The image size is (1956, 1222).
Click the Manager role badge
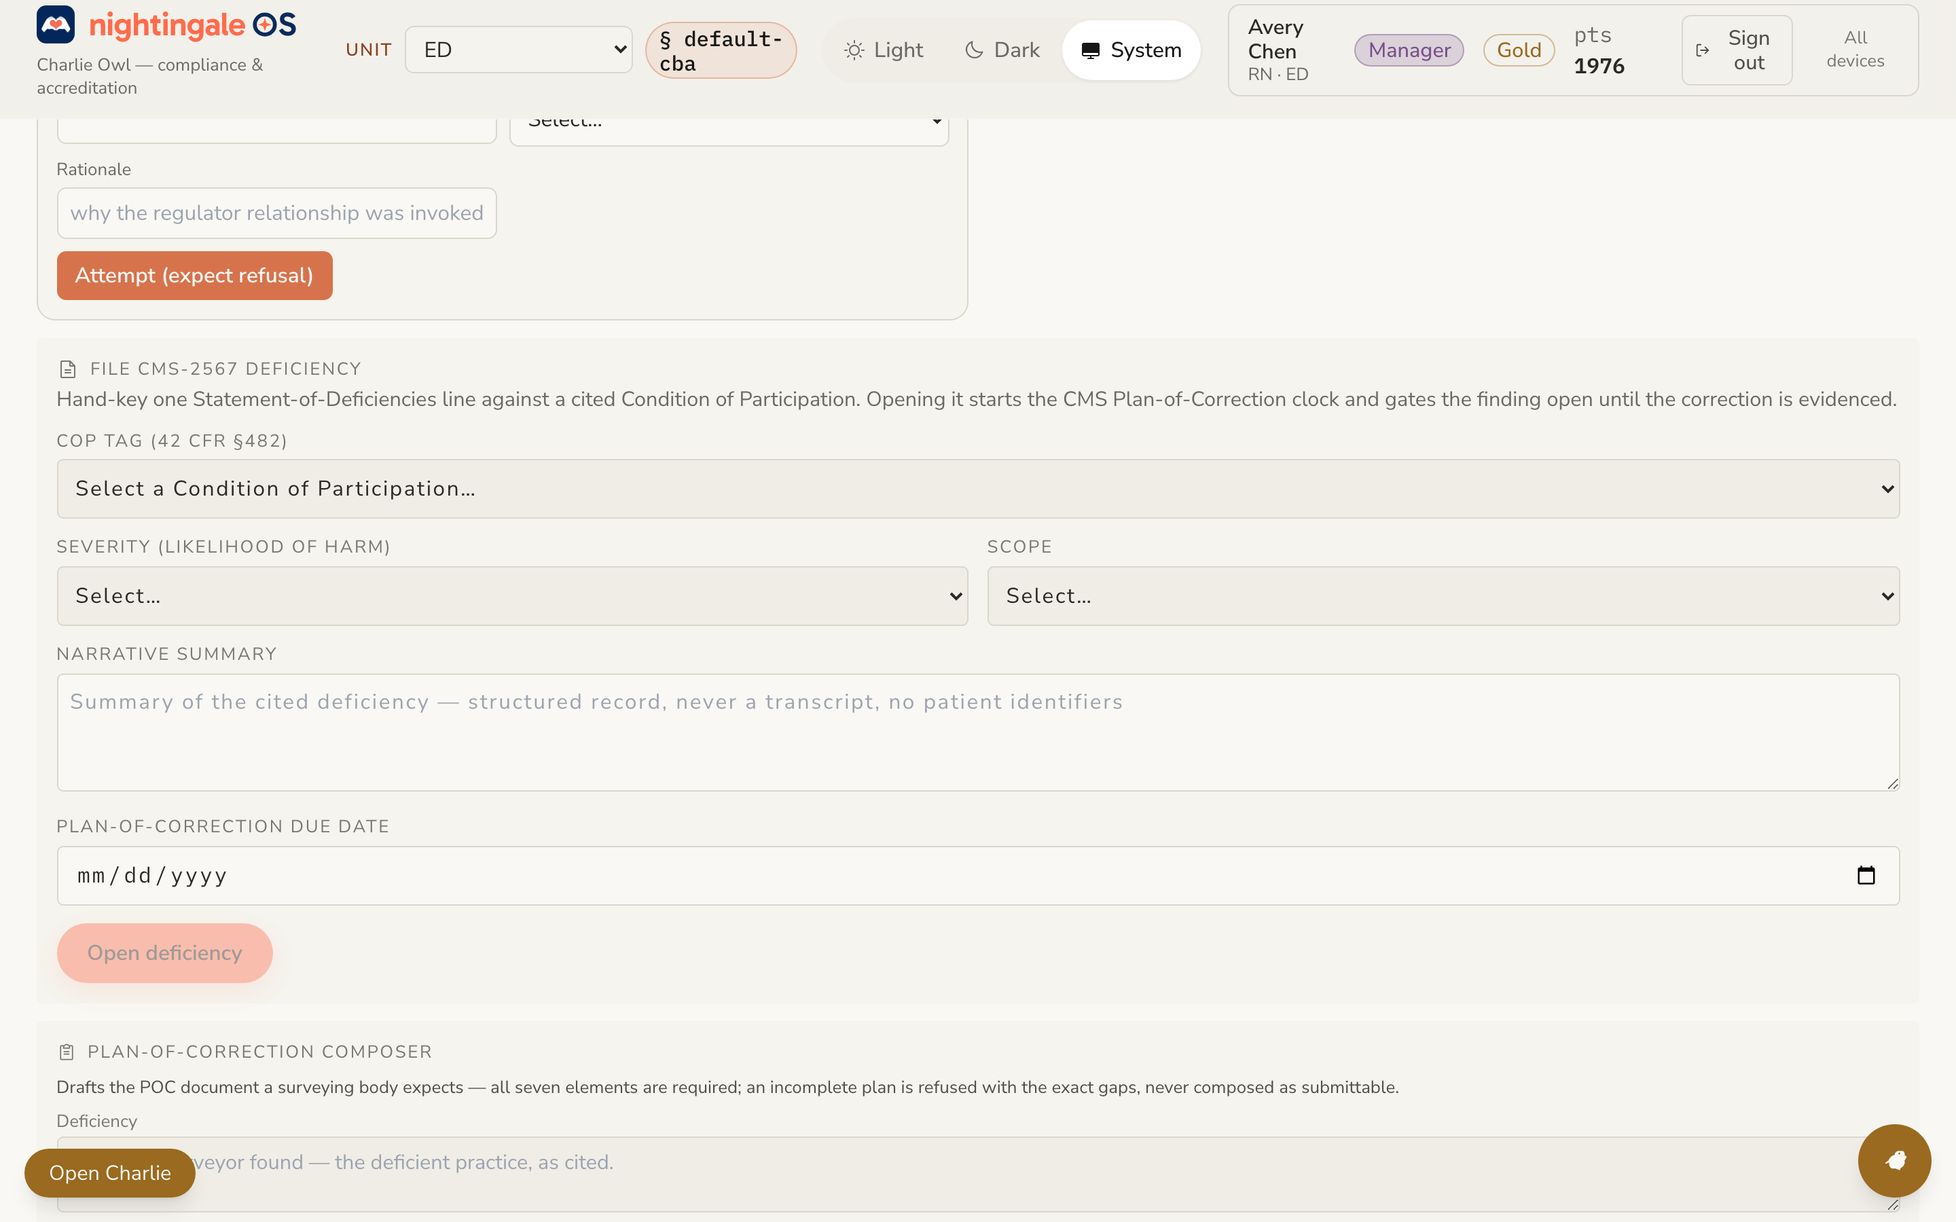pos(1409,50)
